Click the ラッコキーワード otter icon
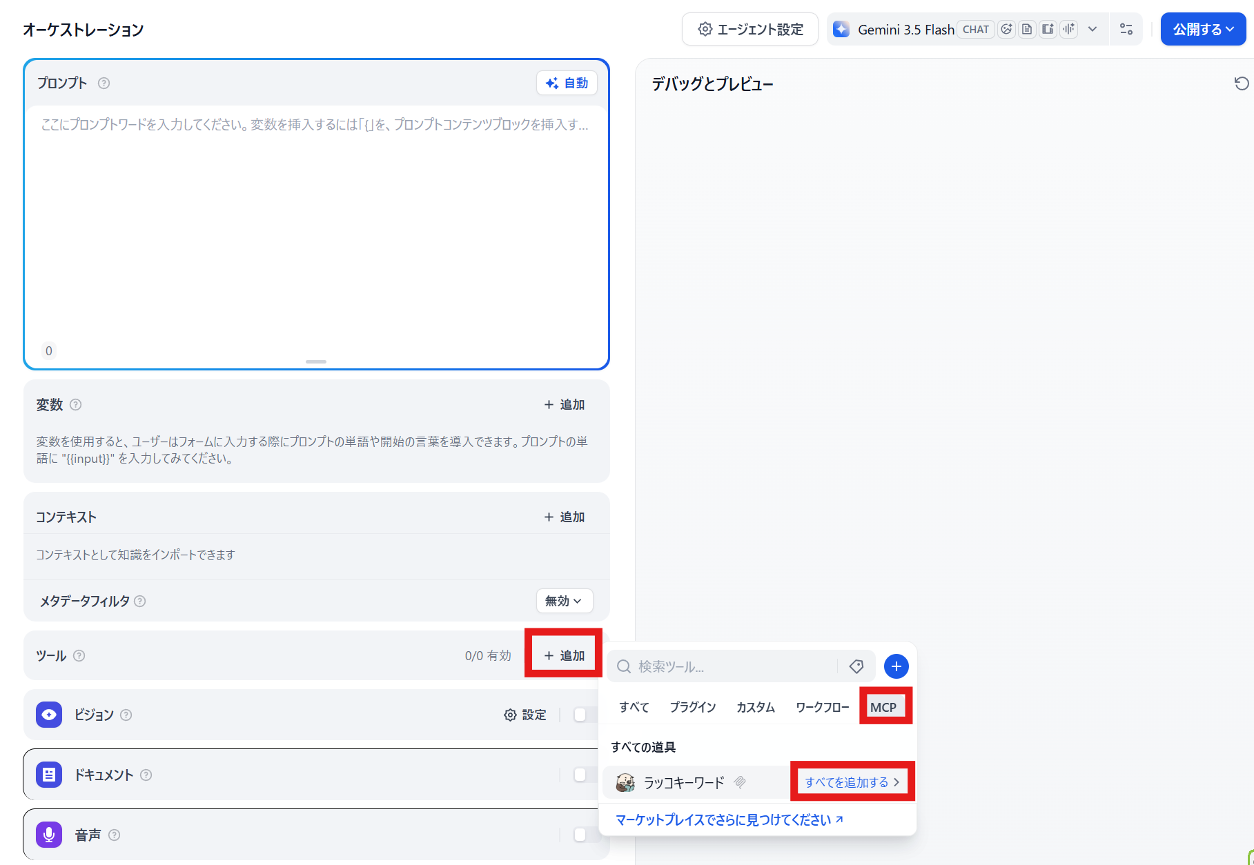The image size is (1254, 865). 625,782
